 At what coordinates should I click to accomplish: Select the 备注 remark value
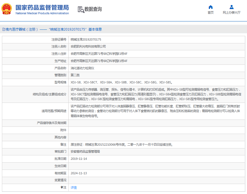122,145
